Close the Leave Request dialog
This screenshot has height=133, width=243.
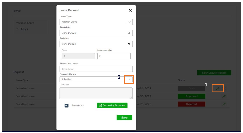click(x=130, y=10)
